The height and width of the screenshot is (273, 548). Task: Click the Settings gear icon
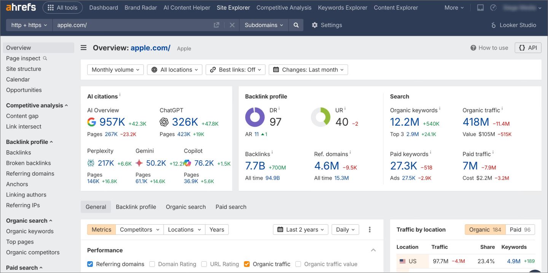pos(315,25)
